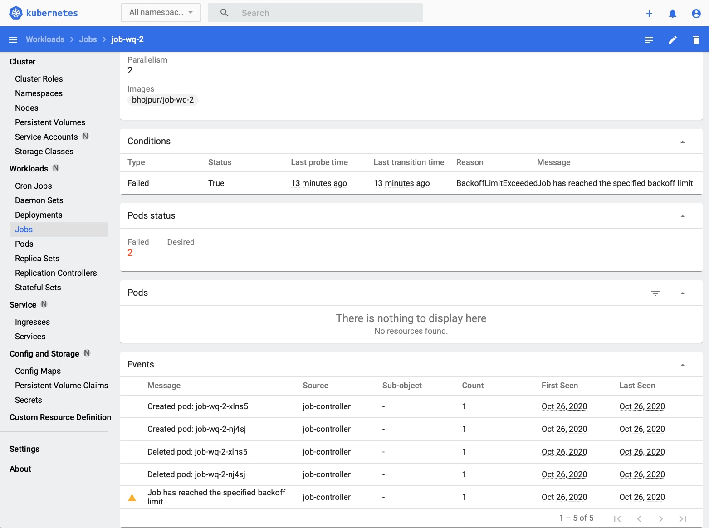Create a new resource with the plus icon
Viewport: 709px width, 528px height.
coord(649,13)
